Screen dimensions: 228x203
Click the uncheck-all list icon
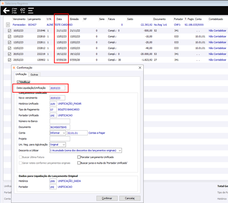pyautogui.click(x=23, y=10)
